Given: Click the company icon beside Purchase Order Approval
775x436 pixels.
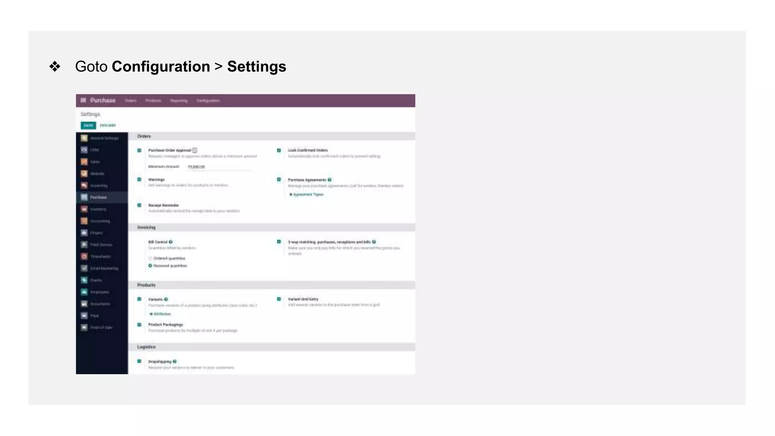Looking at the screenshot, I should coord(195,150).
